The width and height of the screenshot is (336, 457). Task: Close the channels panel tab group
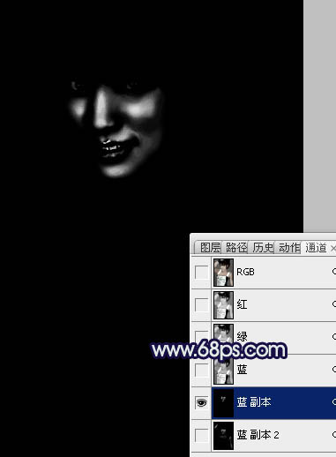[x=333, y=248]
